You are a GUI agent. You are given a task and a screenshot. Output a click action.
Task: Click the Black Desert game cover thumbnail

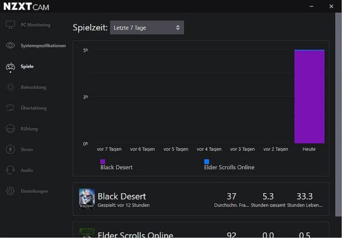click(x=87, y=199)
